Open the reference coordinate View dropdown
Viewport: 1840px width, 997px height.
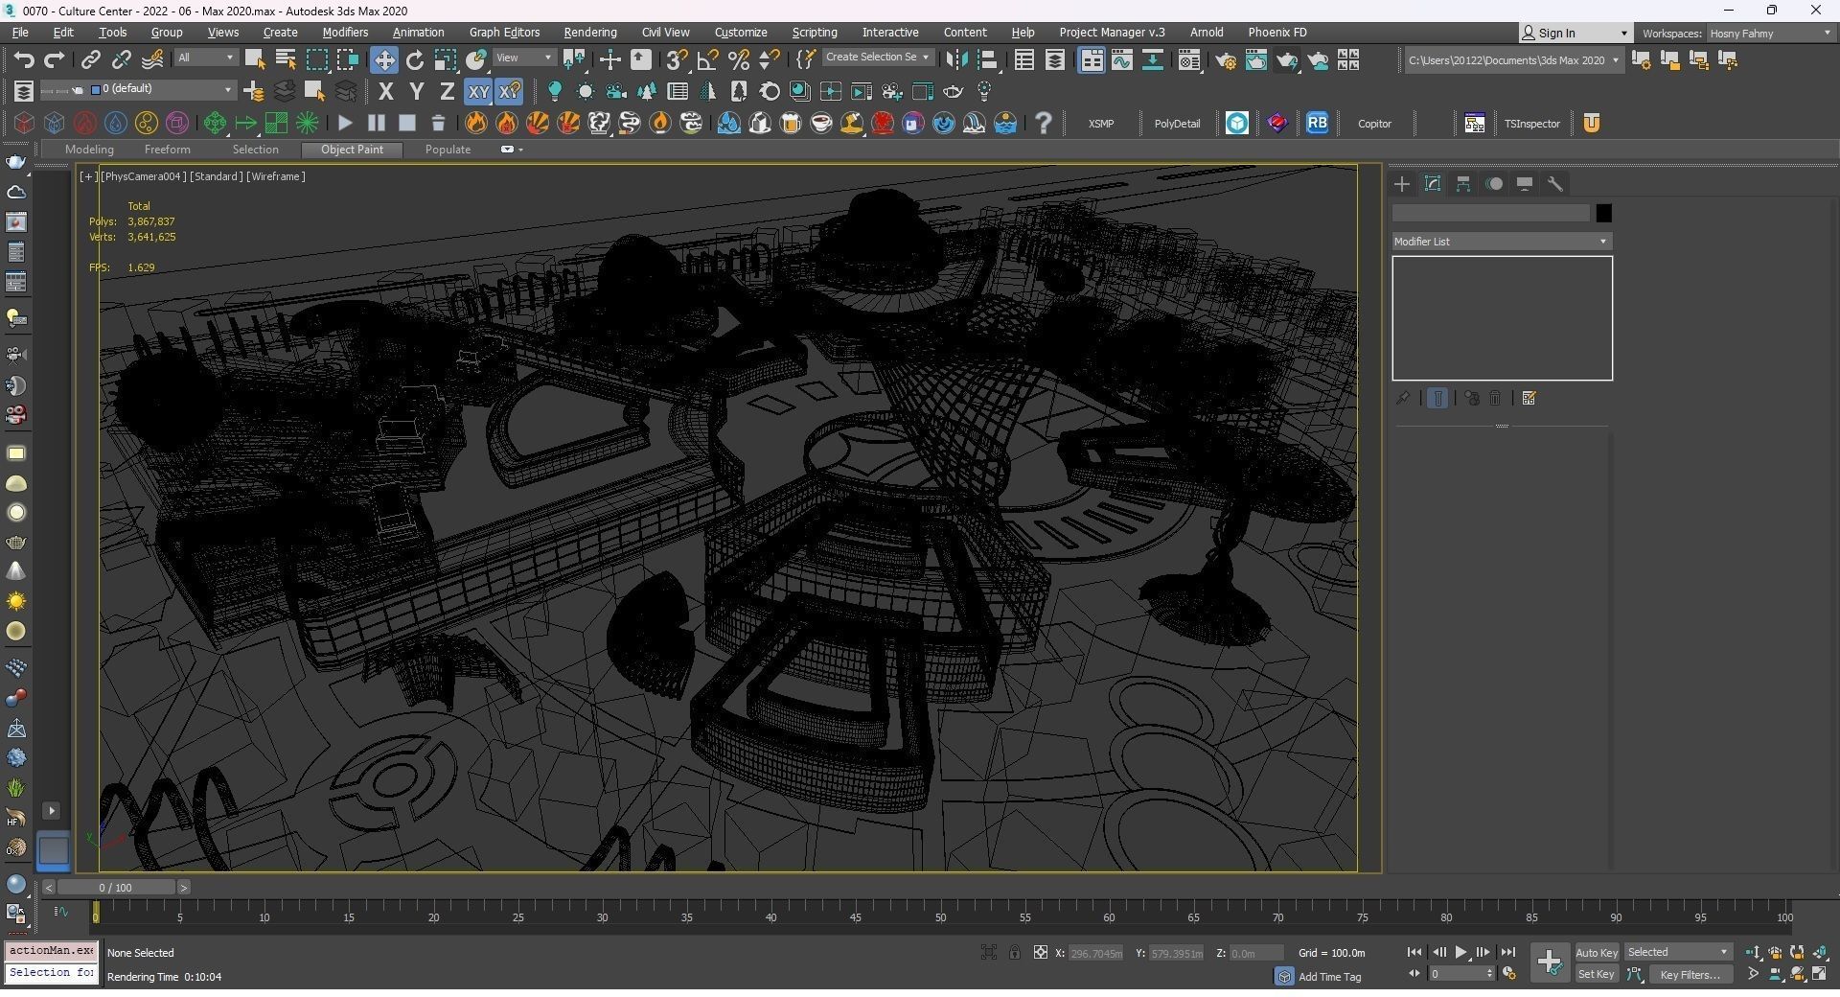tap(523, 58)
